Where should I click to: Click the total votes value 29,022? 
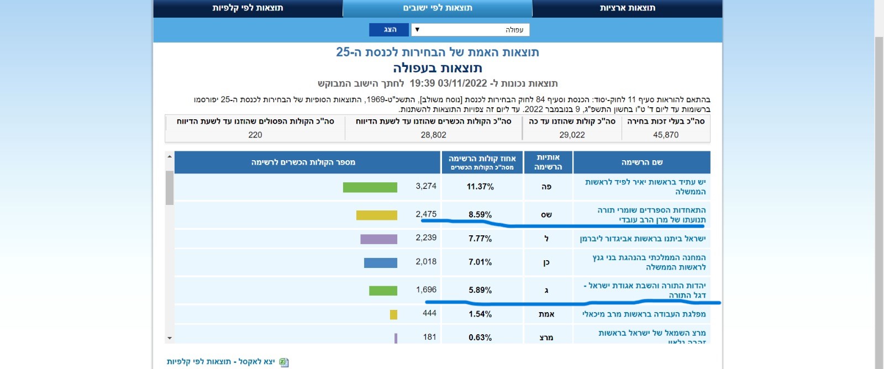572,135
